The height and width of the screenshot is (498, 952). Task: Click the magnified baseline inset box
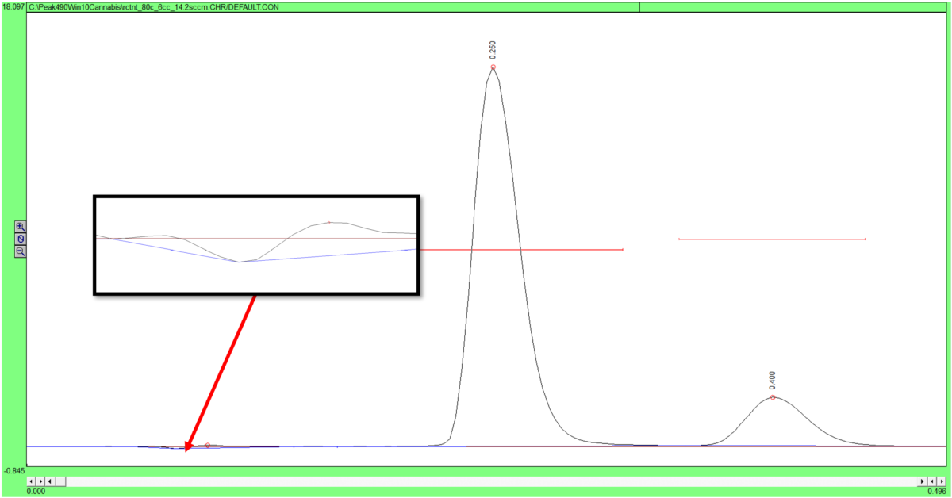[256, 245]
